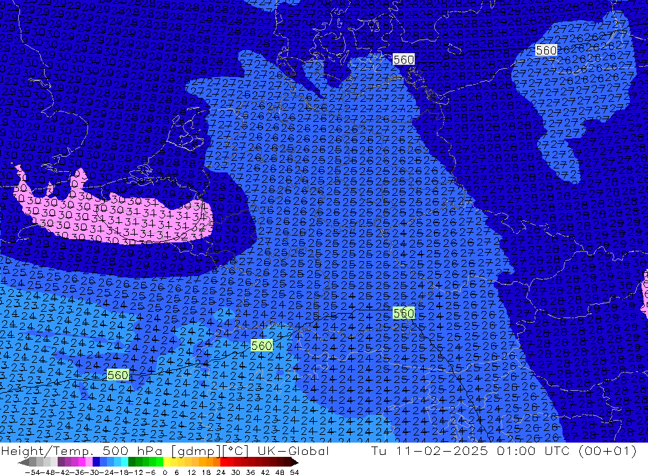This screenshot has height=475, width=648.
Task: Click the light pink swatch in the legend
Action: (x=89, y=462)
